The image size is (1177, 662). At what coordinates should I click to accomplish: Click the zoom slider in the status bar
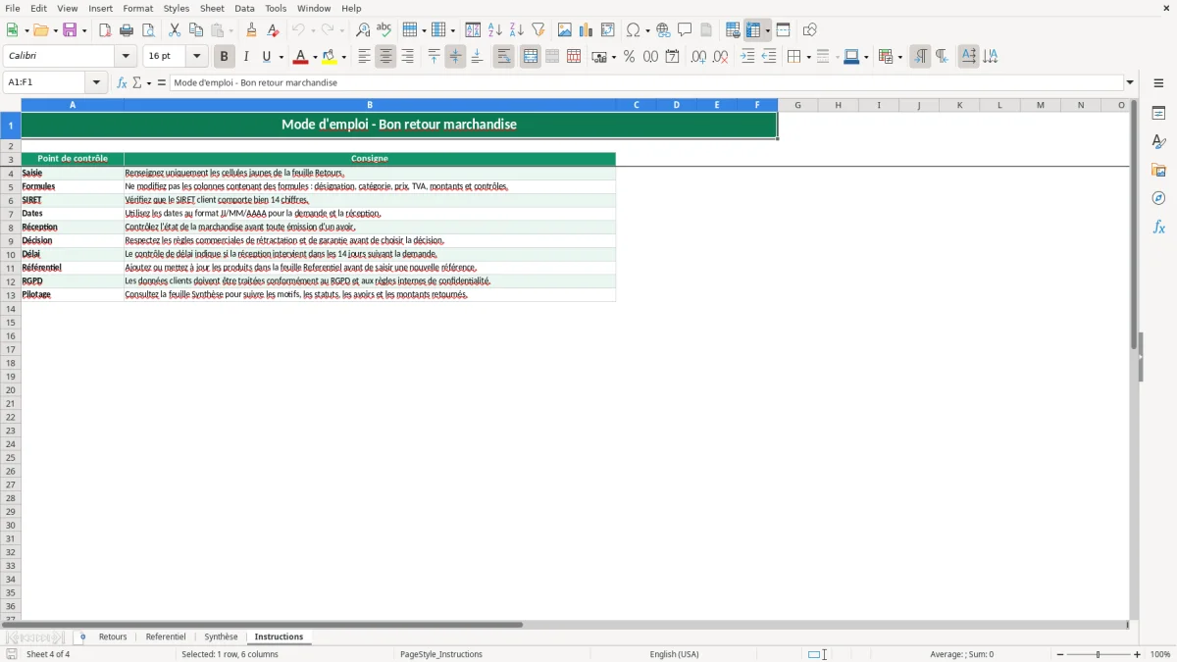(x=1099, y=654)
